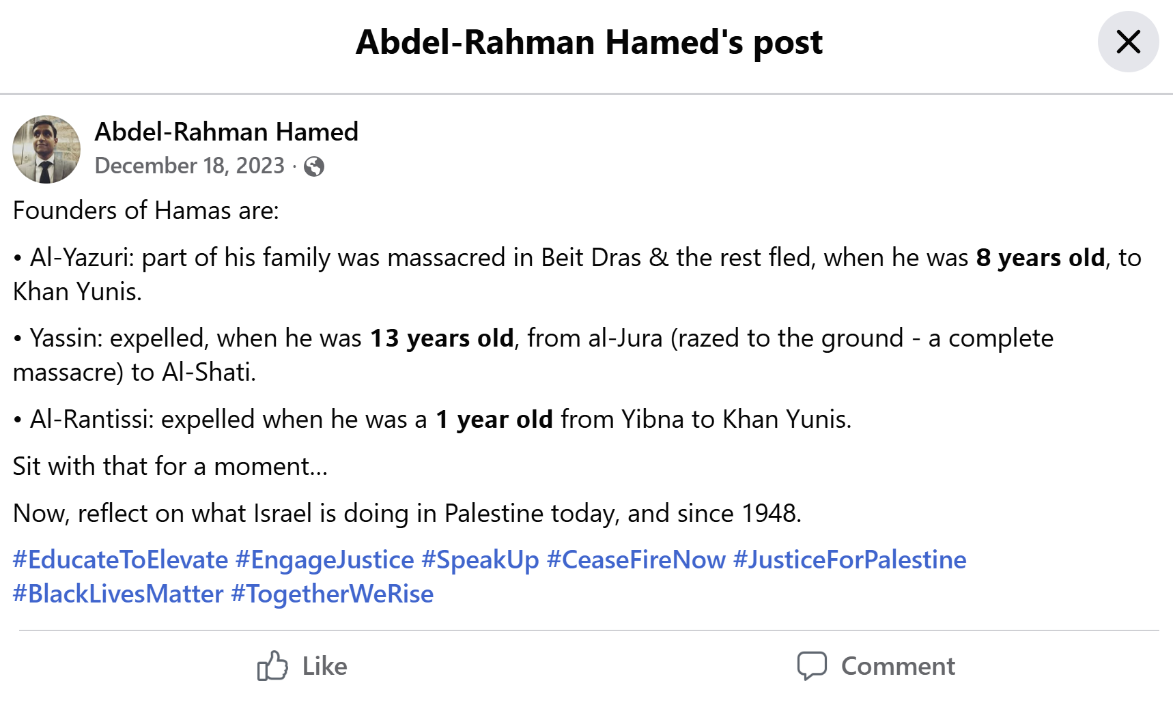Screen dimensions: 1173x726
Task: Click Abdel-Rahman Hamed's profile picture
Action: tap(46, 149)
